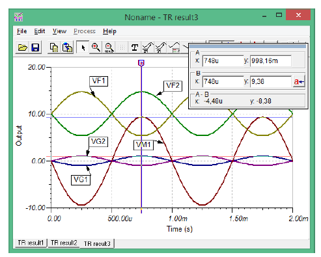Click the 10.00 y-axis tick label

tap(36, 114)
